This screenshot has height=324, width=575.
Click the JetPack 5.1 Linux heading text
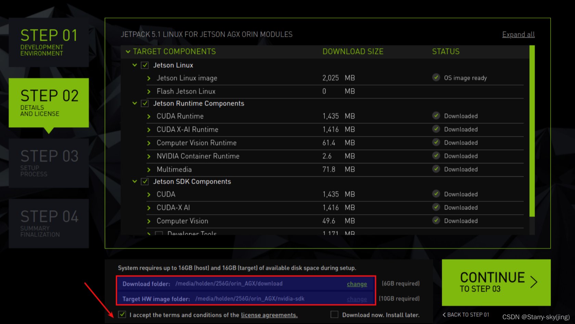point(206,35)
